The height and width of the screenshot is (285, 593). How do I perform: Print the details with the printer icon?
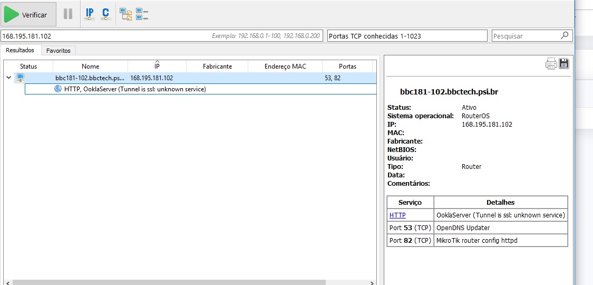pos(551,63)
